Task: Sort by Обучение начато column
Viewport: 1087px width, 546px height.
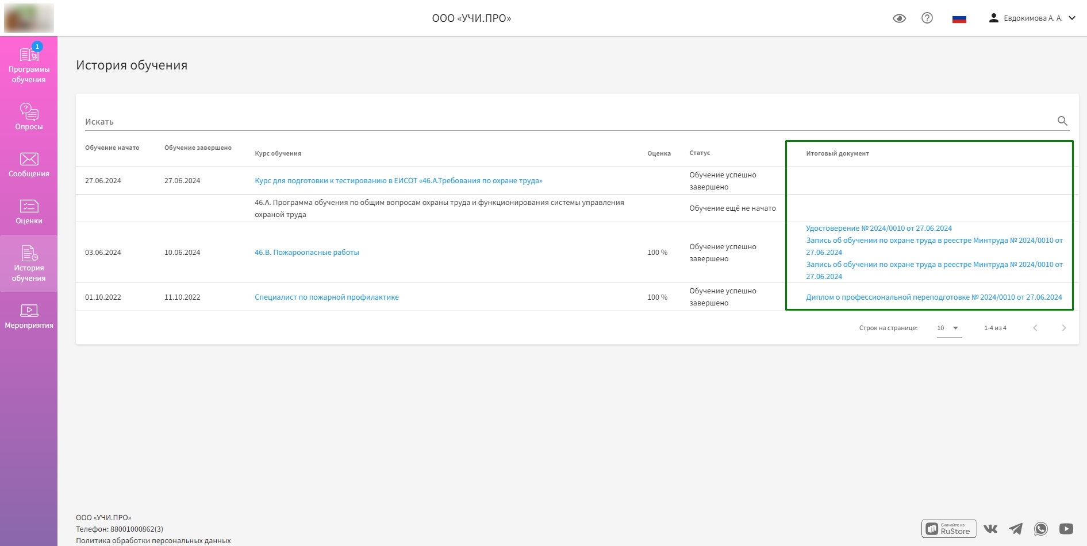Action: [x=112, y=148]
